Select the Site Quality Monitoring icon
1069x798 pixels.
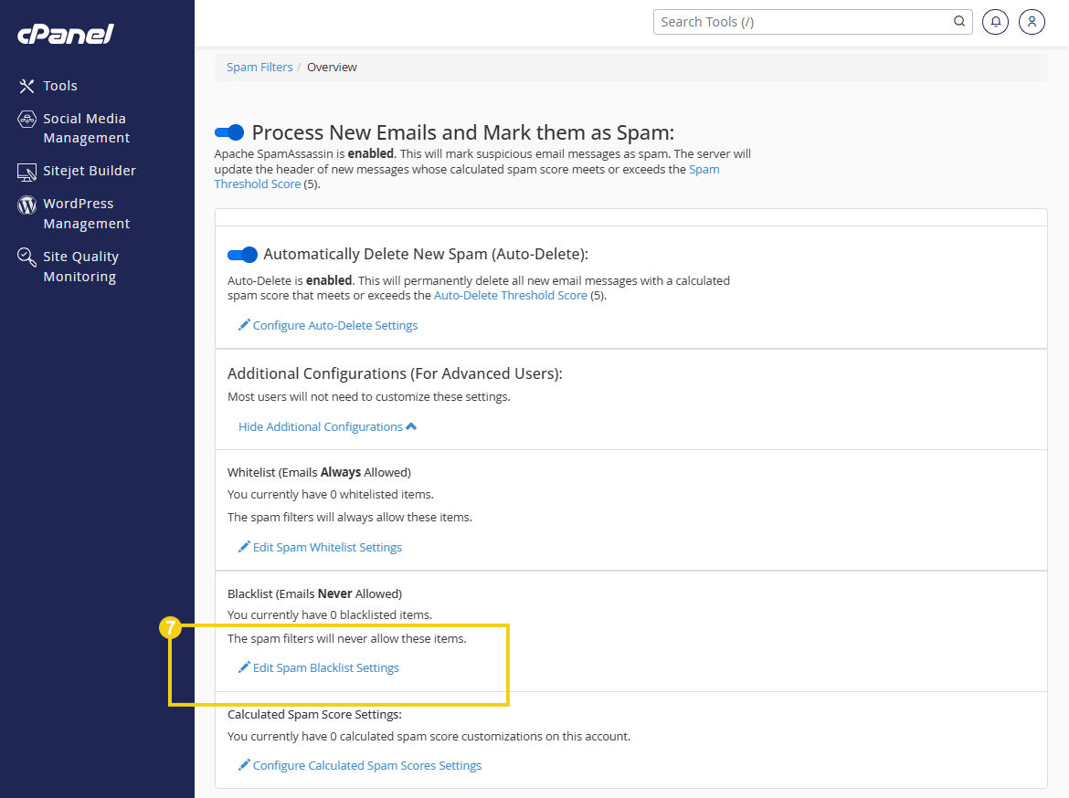pos(26,257)
